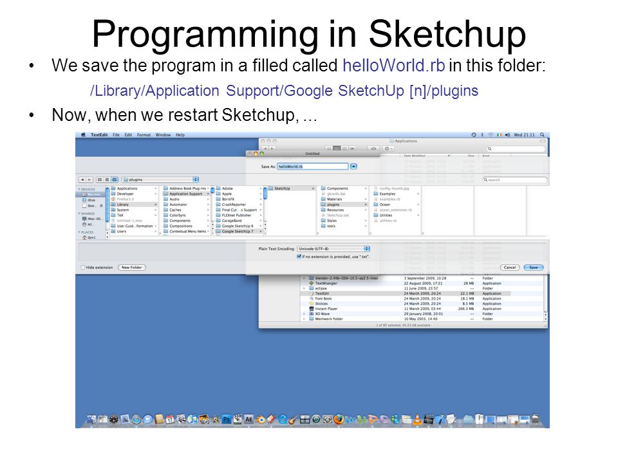Open the flag input source menu
This screenshot has width=618, height=463.
(499, 134)
